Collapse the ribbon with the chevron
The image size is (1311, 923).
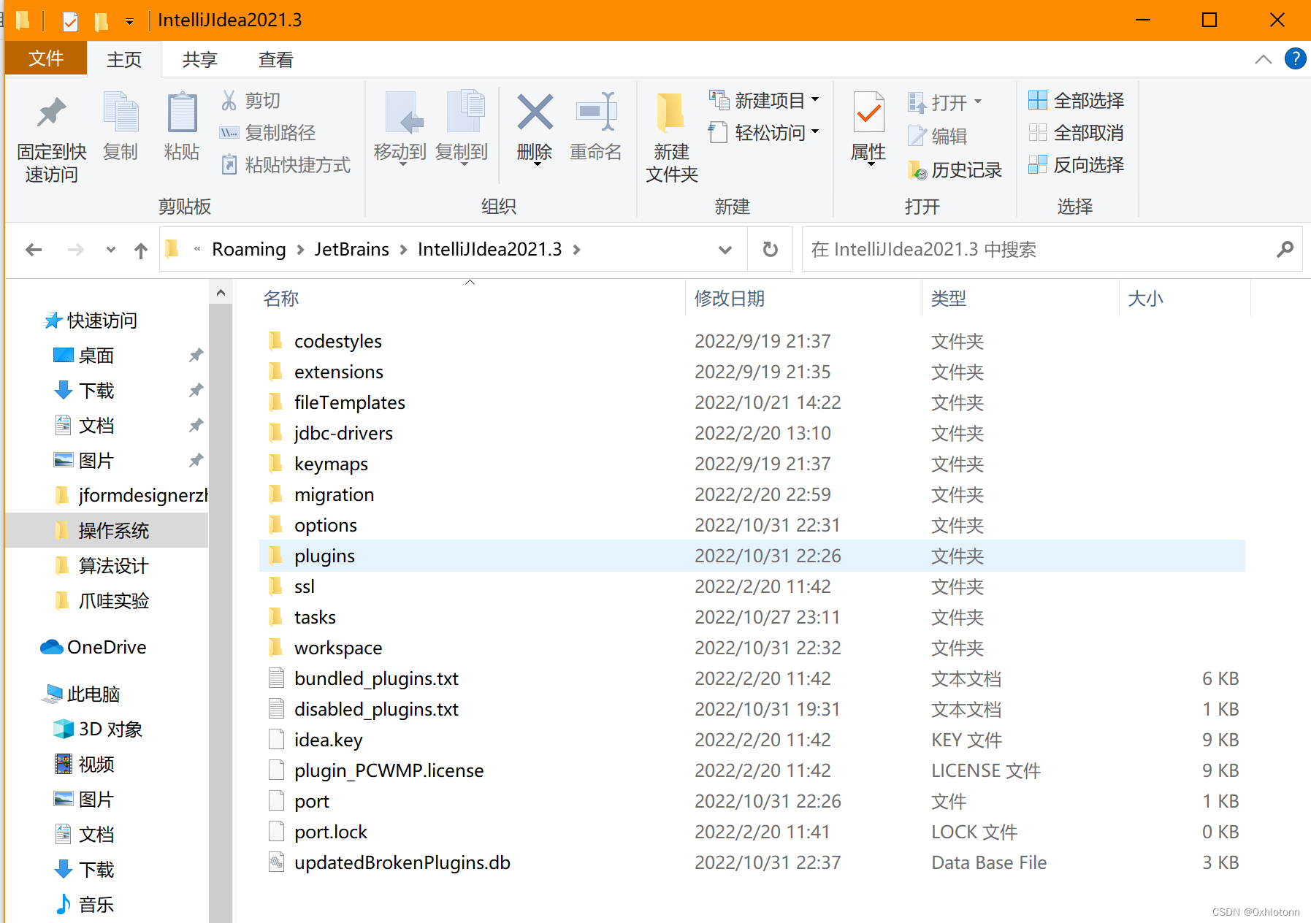pyautogui.click(x=1263, y=59)
